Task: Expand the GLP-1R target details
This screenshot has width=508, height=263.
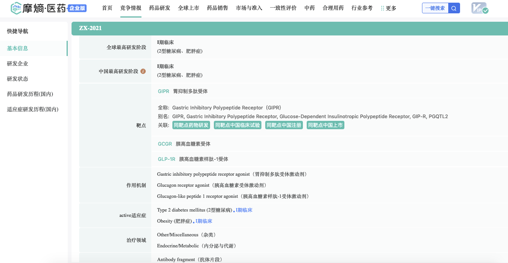Action: (166, 159)
